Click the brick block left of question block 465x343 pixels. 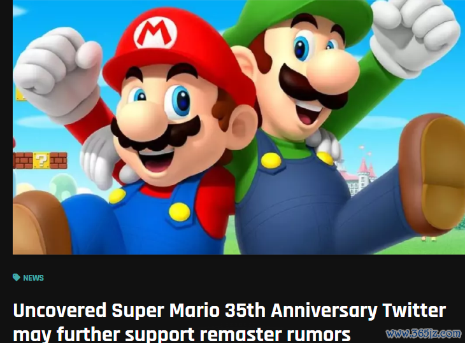point(23,160)
